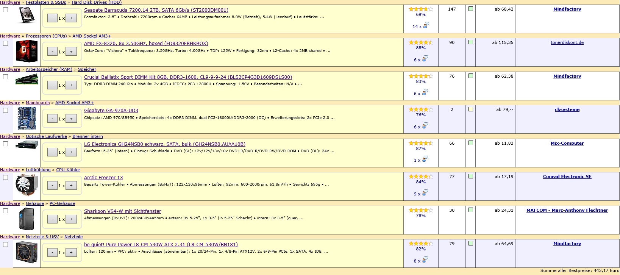Increase quantity of AMD FX-8320
The height and width of the screenshot is (275, 620).
71,52
